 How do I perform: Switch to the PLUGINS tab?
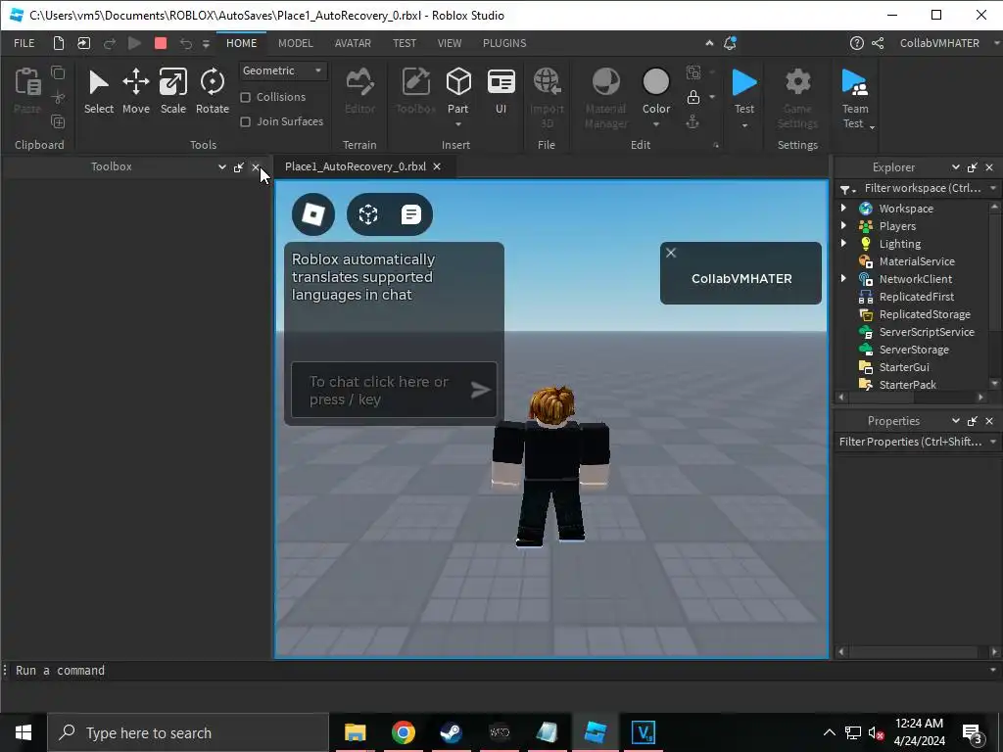(x=504, y=43)
